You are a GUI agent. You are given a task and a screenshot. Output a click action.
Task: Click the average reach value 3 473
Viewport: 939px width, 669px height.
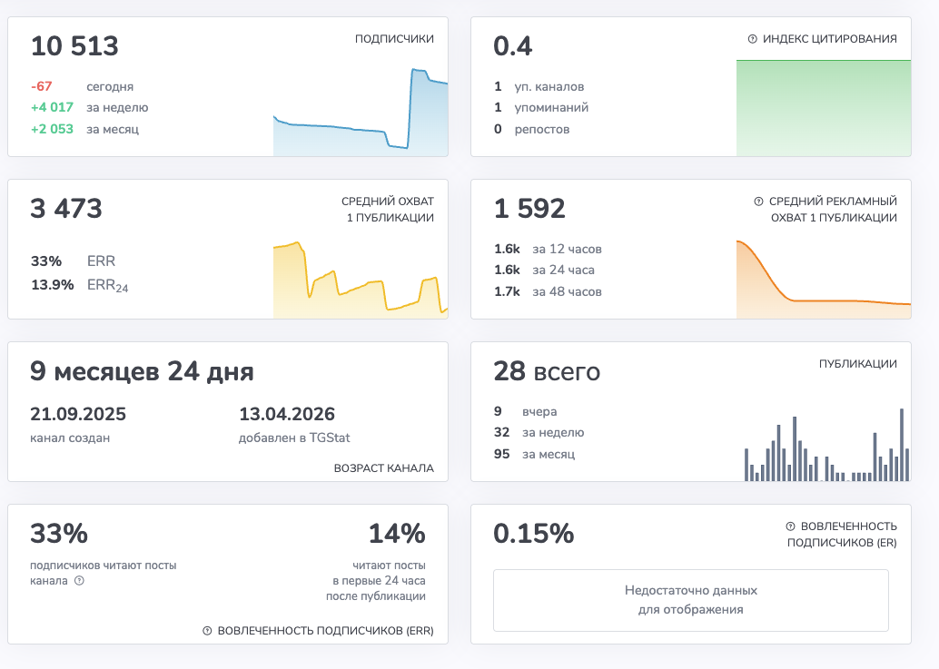click(66, 208)
